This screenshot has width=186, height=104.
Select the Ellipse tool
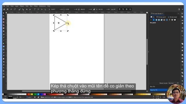pyautogui.click(x=3, y=22)
